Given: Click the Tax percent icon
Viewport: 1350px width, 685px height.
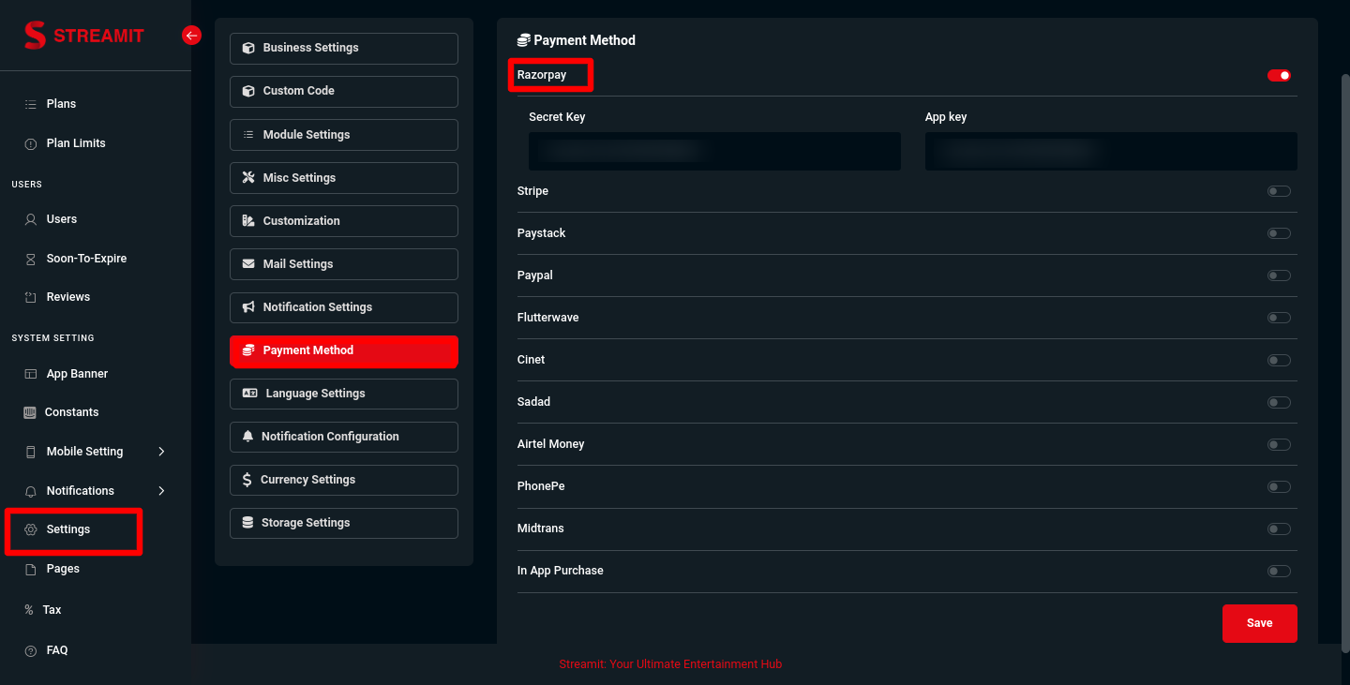Looking at the screenshot, I should click(x=29, y=610).
